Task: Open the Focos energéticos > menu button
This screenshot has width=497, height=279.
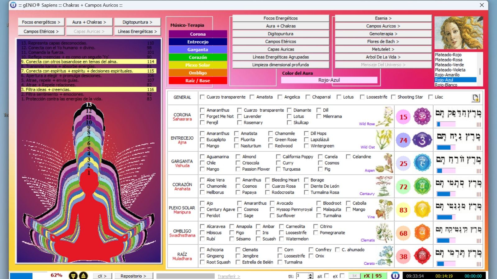Action: coord(41,22)
